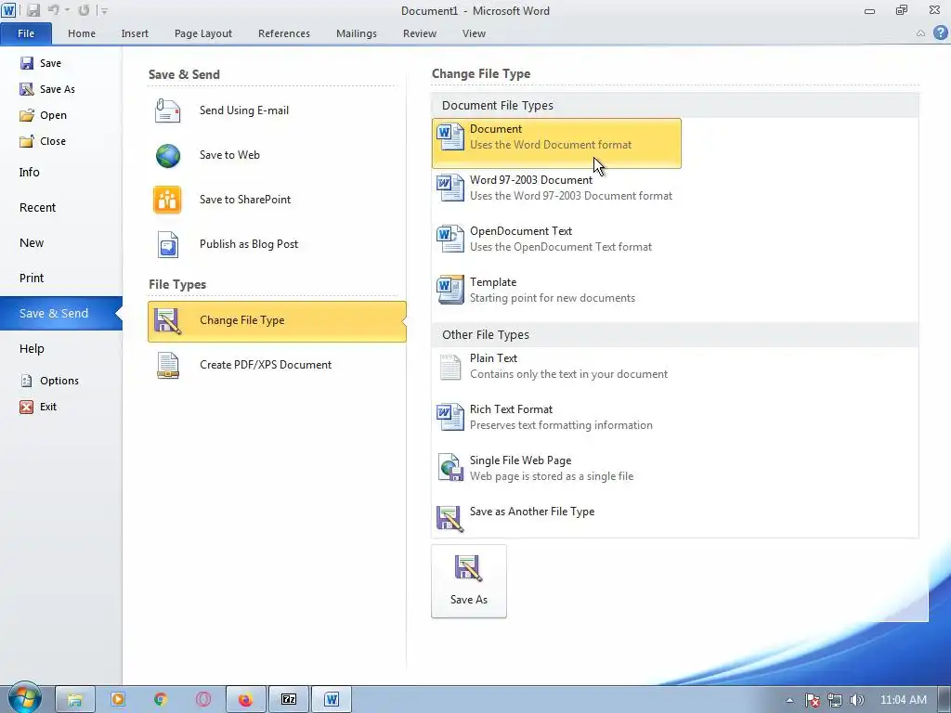Show hidden icons in the system tray
Screen dimensions: 951x713
(x=789, y=700)
